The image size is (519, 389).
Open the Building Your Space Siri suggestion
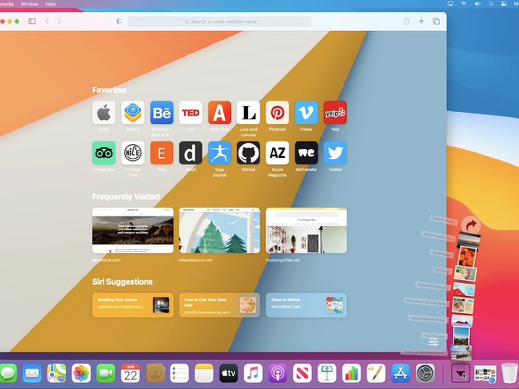[x=132, y=305]
